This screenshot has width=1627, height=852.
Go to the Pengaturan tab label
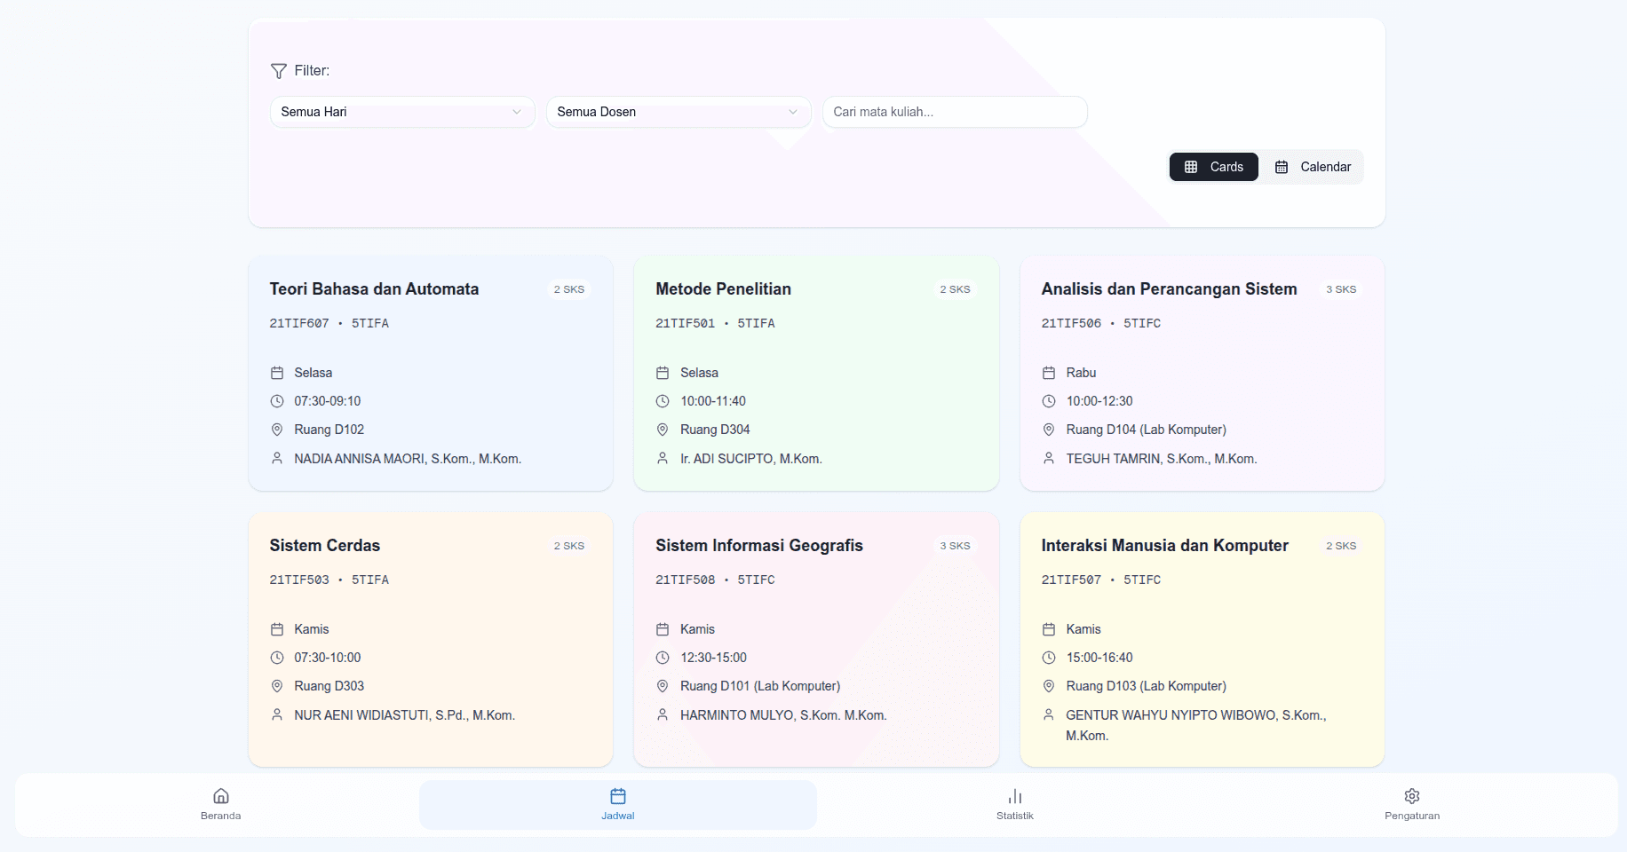tap(1412, 816)
